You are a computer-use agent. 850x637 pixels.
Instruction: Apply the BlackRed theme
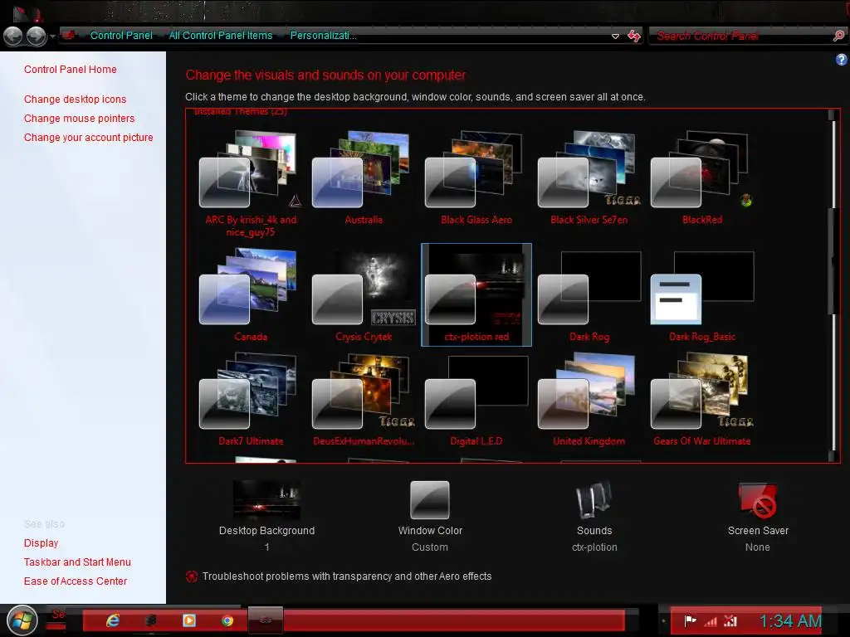[701, 177]
